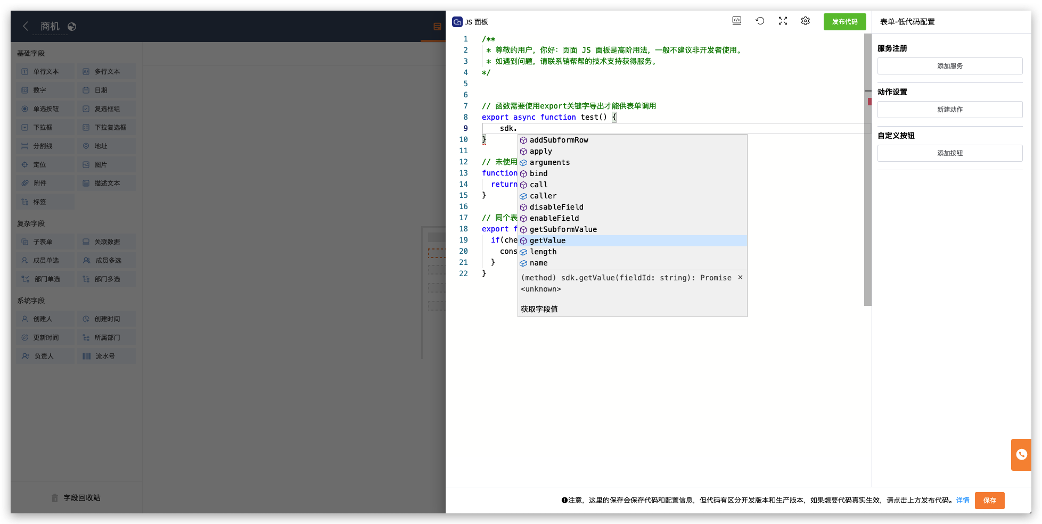This screenshot has height=524, width=1042.
Task: Add a 子表单 complex field
Action: (x=44, y=241)
